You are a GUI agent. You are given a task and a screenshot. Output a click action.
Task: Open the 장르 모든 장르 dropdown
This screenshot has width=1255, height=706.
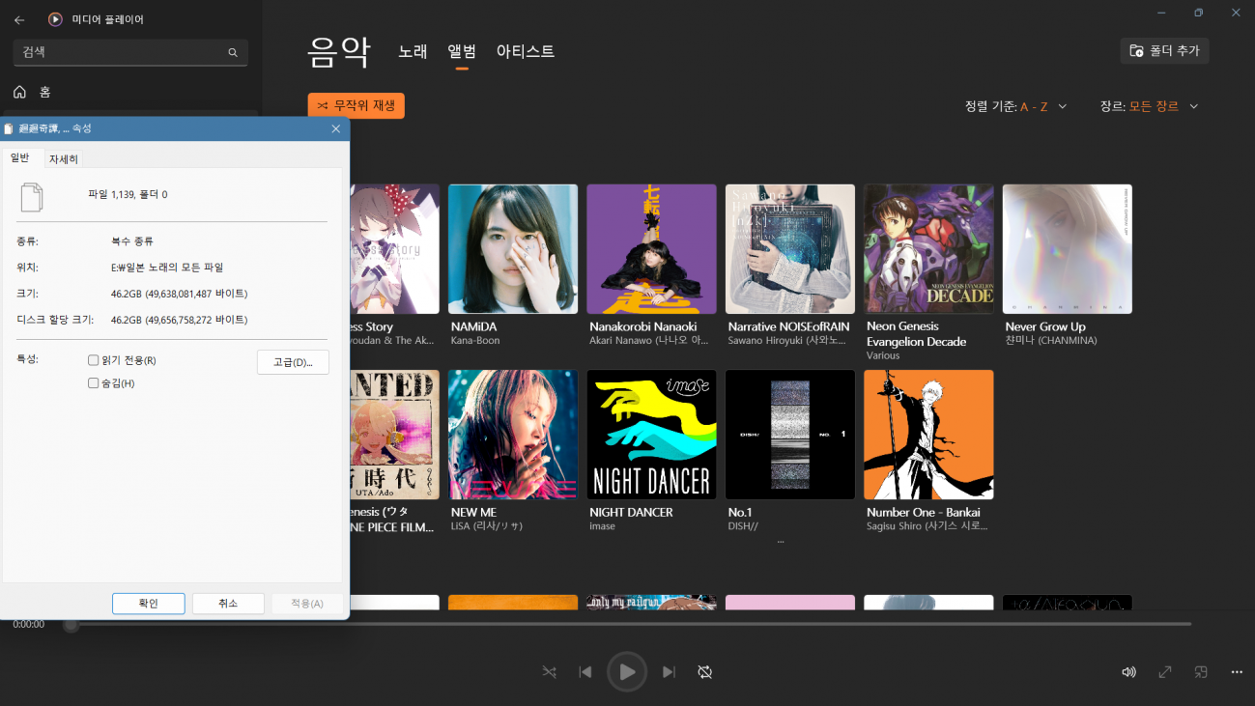click(x=1150, y=106)
